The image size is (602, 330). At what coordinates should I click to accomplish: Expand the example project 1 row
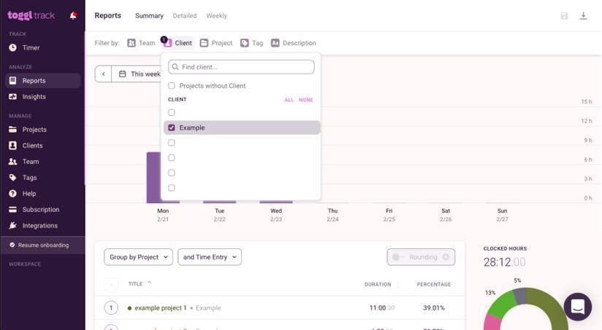pyautogui.click(x=112, y=307)
